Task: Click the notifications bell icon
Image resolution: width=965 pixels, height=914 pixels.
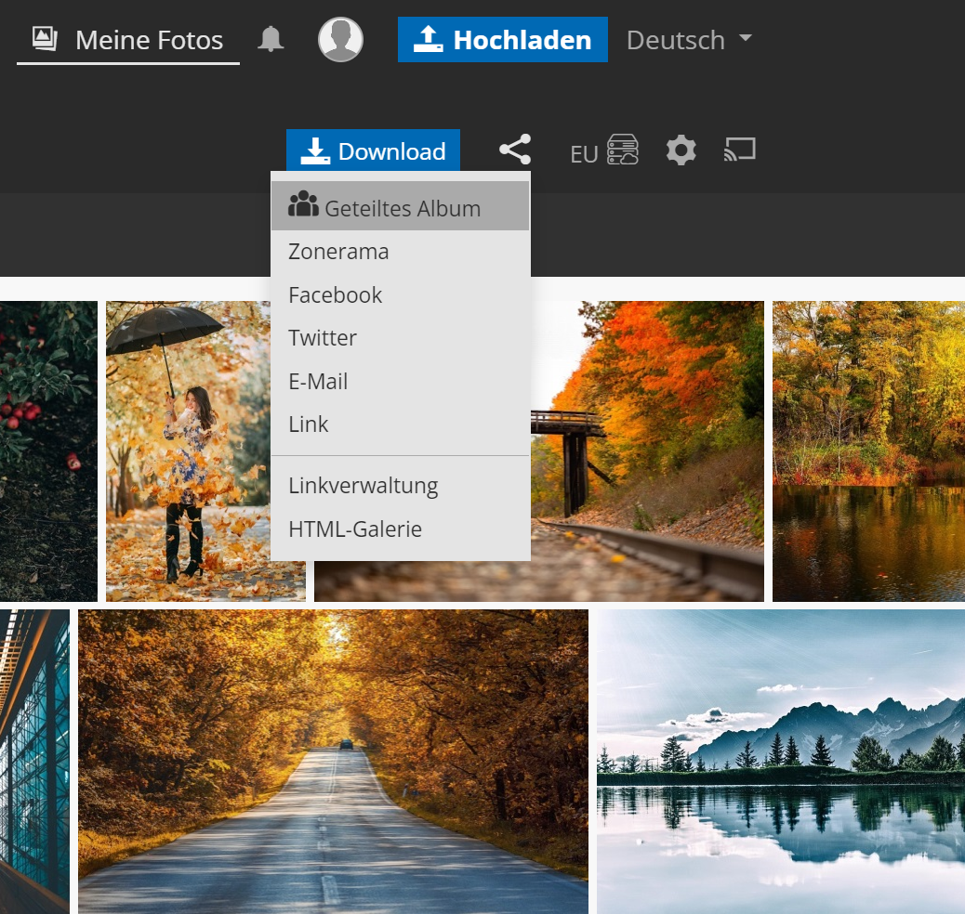Action: point(271,39)
